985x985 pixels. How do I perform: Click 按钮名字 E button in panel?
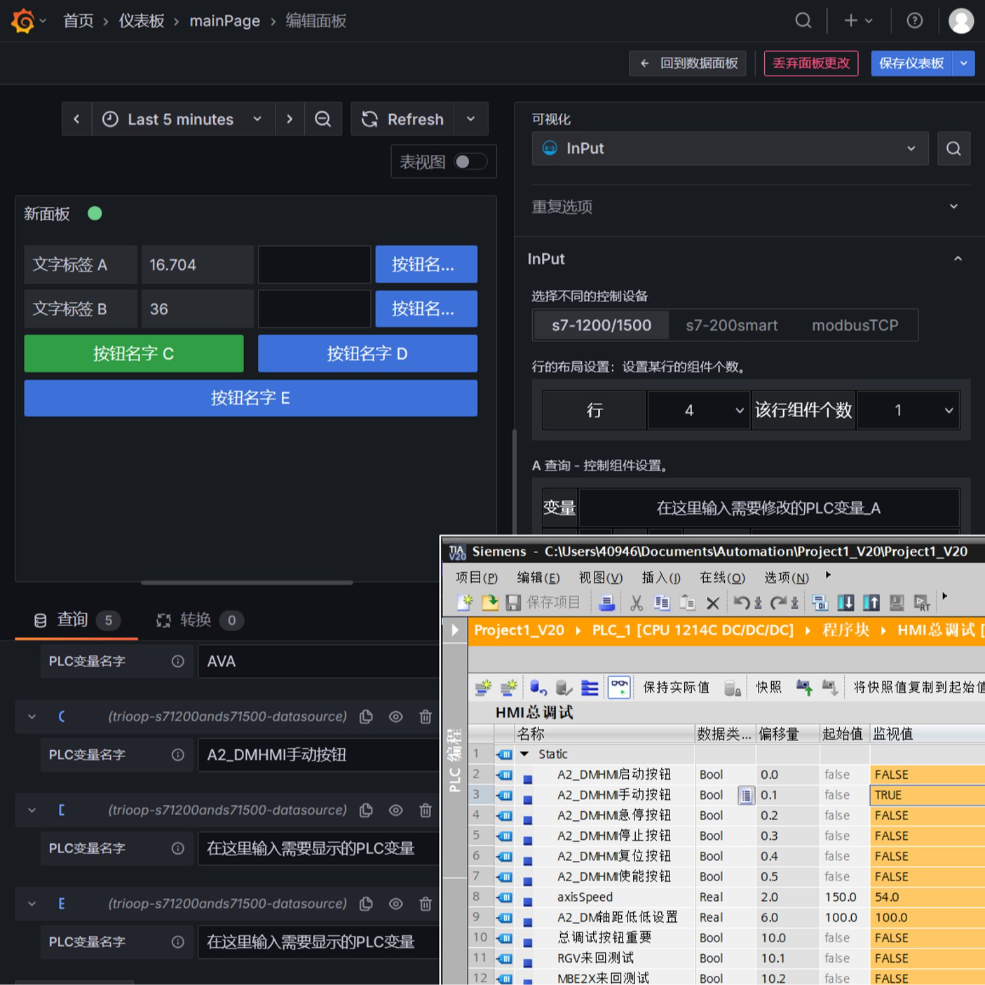251,398
